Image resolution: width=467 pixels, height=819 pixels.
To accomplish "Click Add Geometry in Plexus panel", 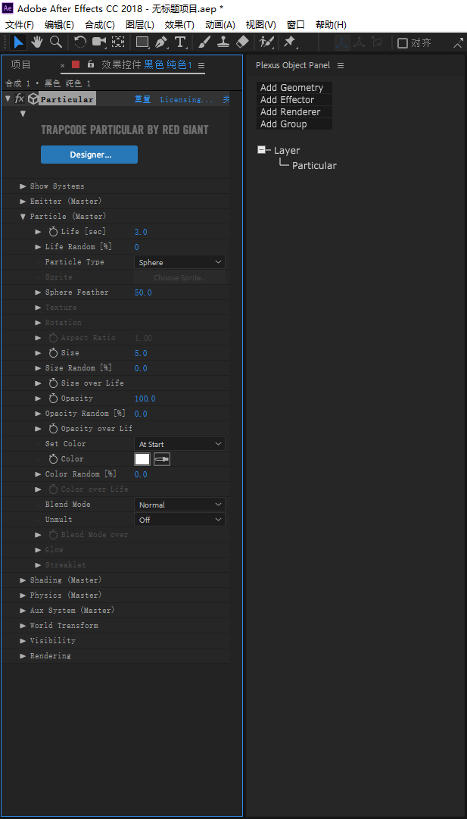I will (x=294, y=88).
